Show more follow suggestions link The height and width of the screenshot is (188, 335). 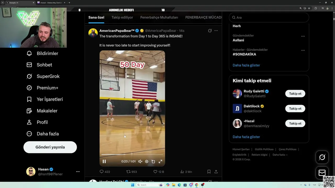pos(246,137)
